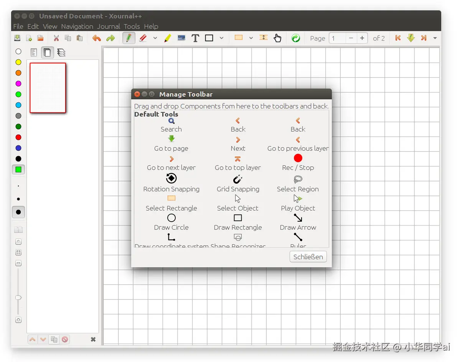Click the Rec / Stop red circle

[298, 158]
